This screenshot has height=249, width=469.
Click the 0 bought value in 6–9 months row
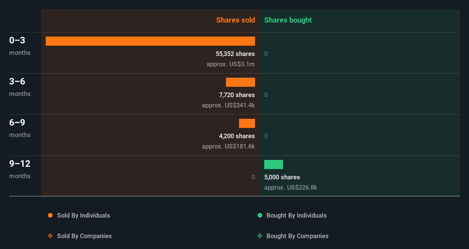[266, 136]
